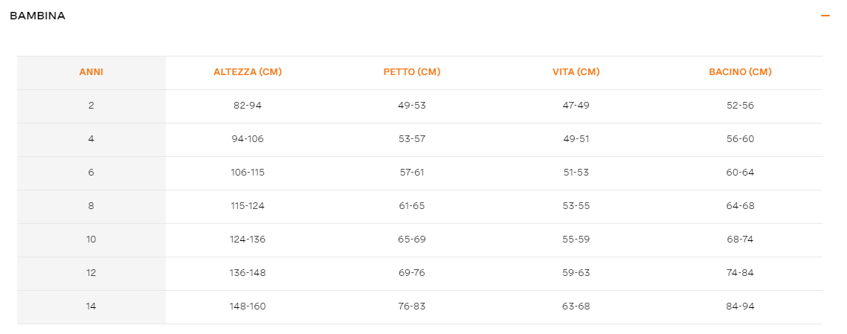Image resolution: width=847 pixels, height=334 pixels.
Task: Select the BACINO (CM) column header
Action: (x=741, y=72)
